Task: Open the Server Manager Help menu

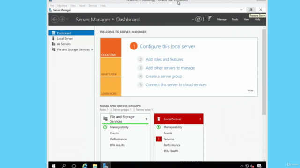Action: coord(257,19)
